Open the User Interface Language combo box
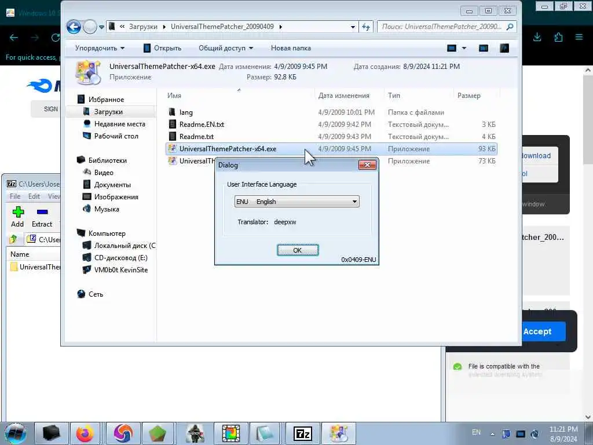Image resolution: width=593 pixels, height=445 pixels. pyautogui.click(x=296, y=201)
